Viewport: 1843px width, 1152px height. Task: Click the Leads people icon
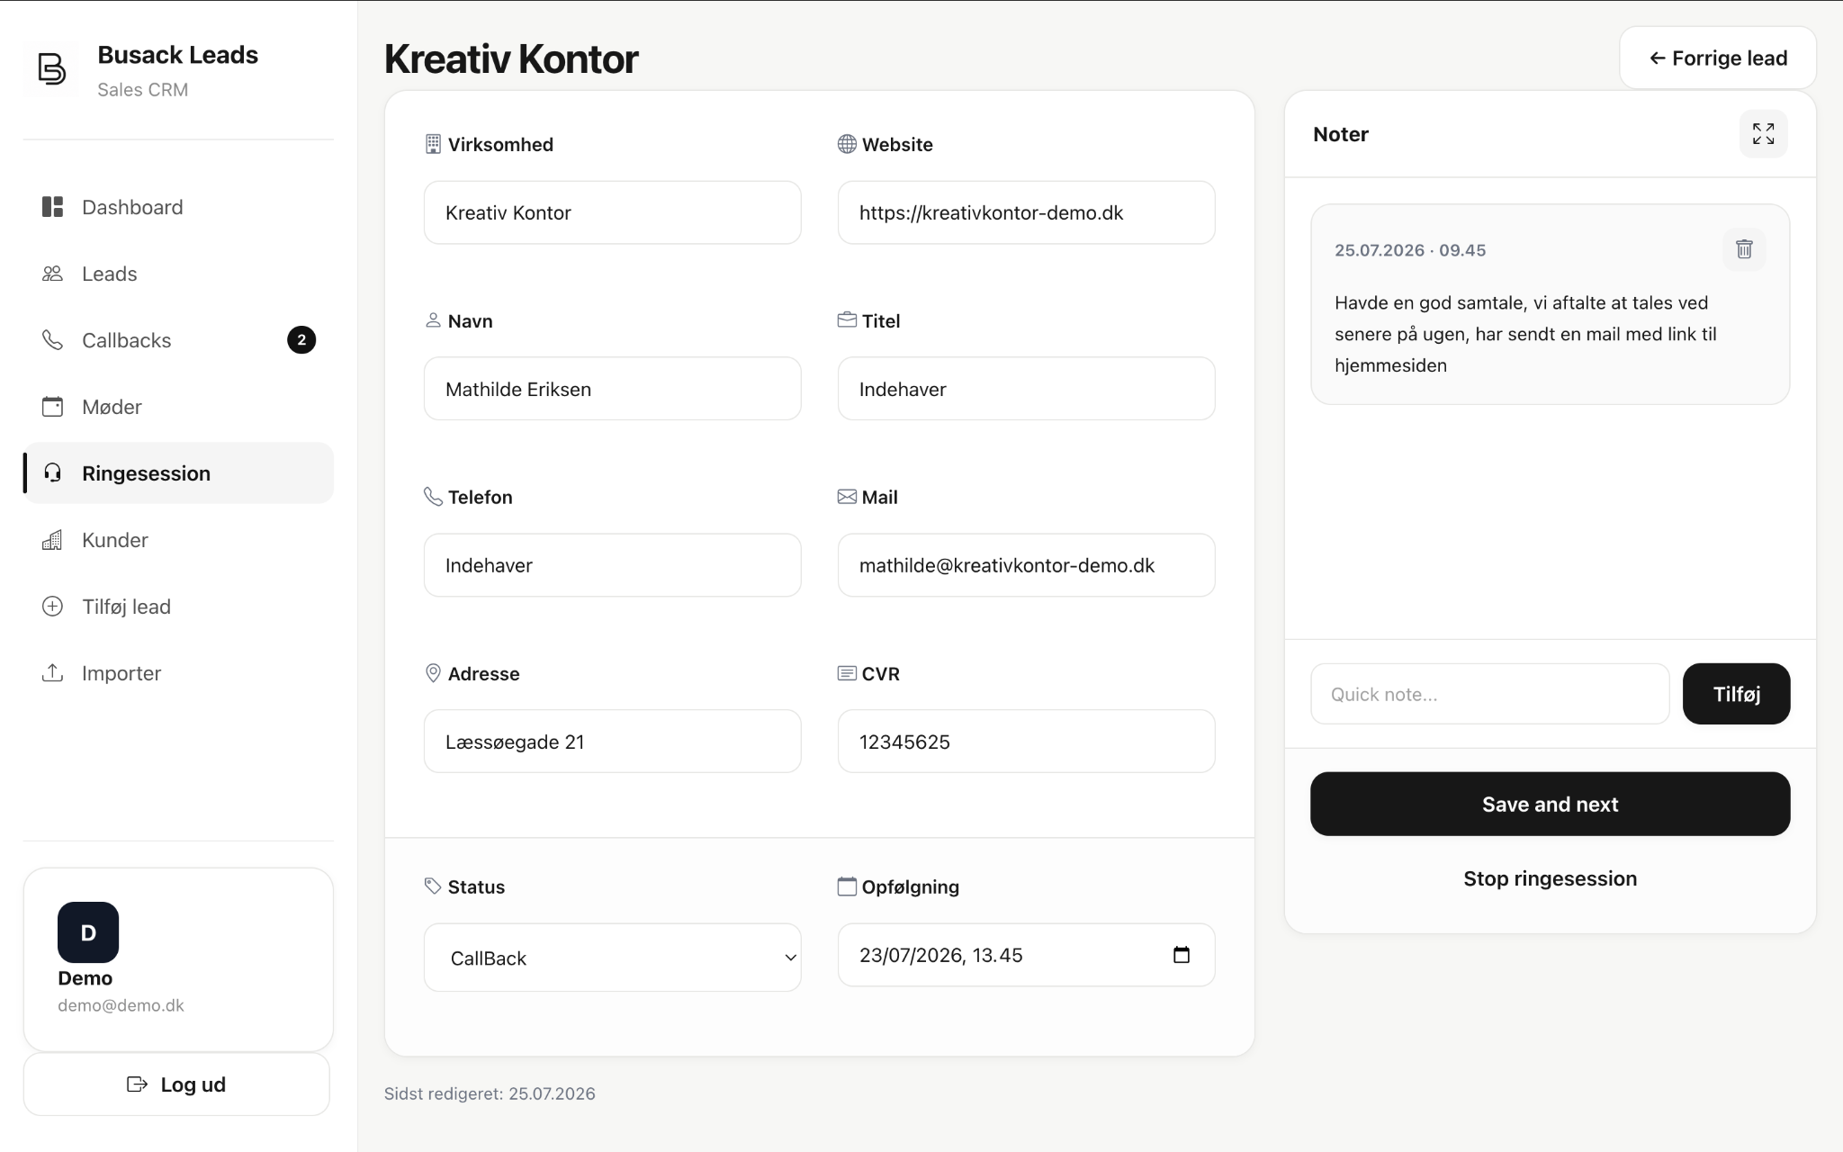point(52,274)
